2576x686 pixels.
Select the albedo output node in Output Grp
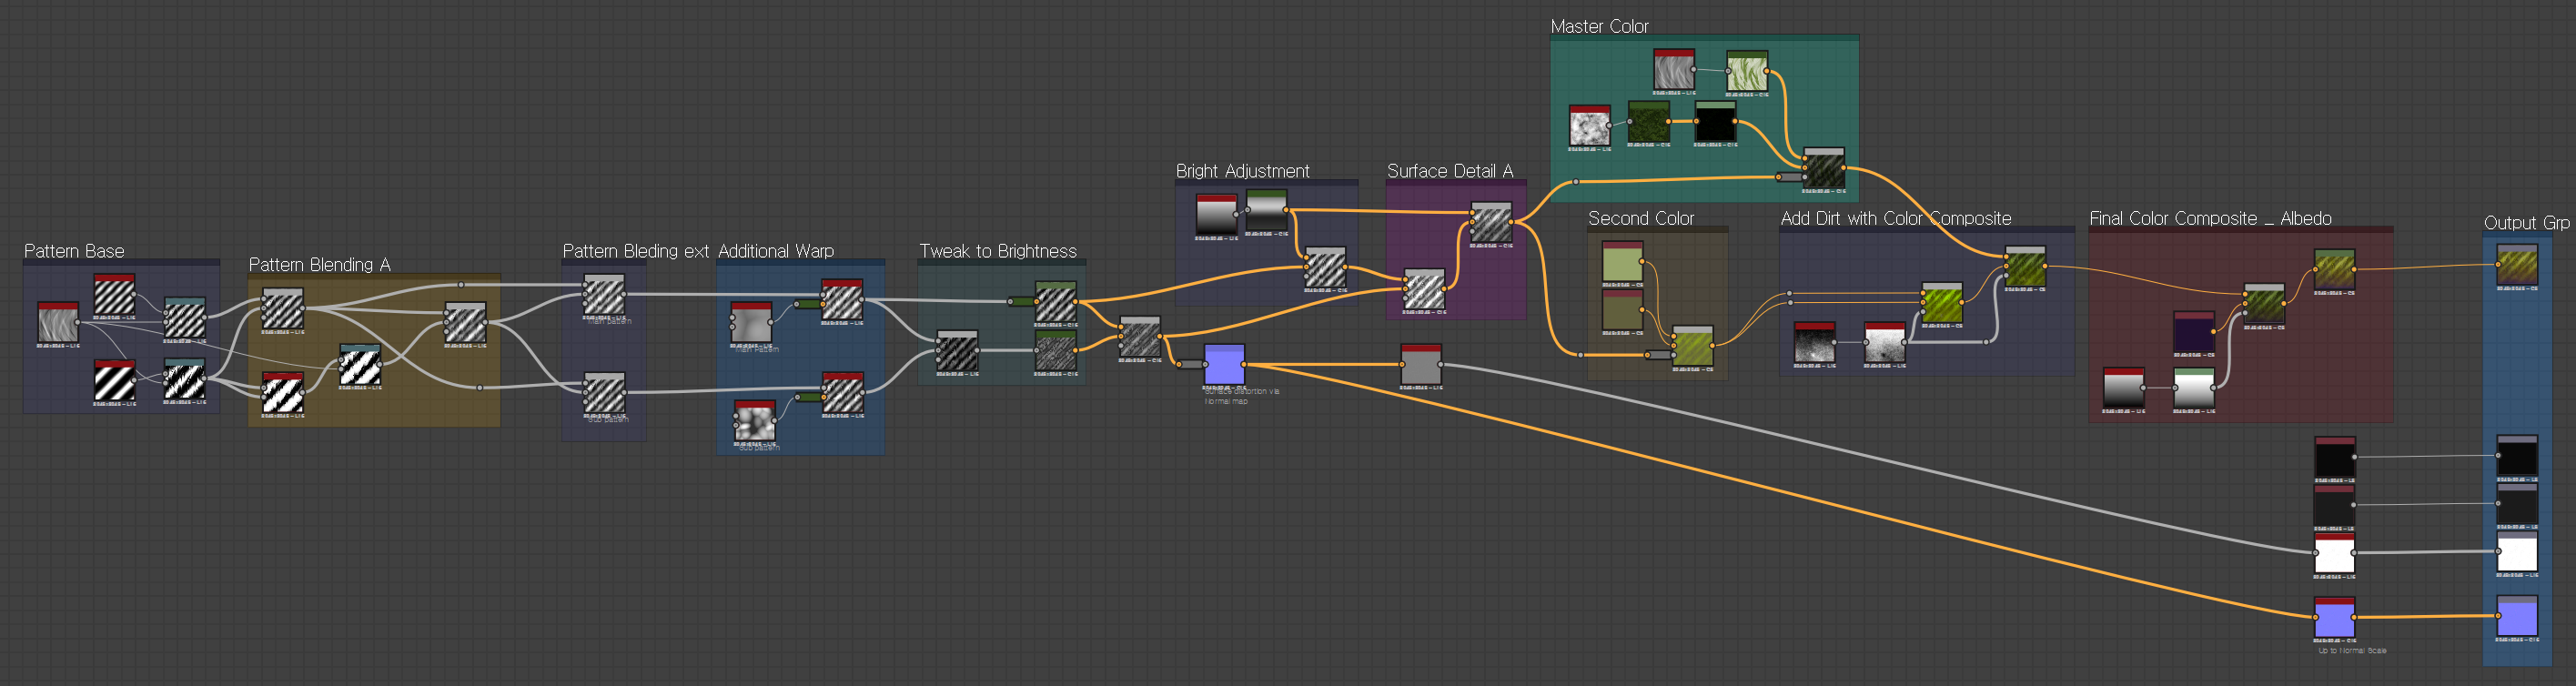click(x=2516, y=267)
